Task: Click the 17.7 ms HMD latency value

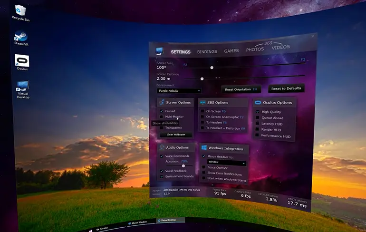Action: coord(297,204)
